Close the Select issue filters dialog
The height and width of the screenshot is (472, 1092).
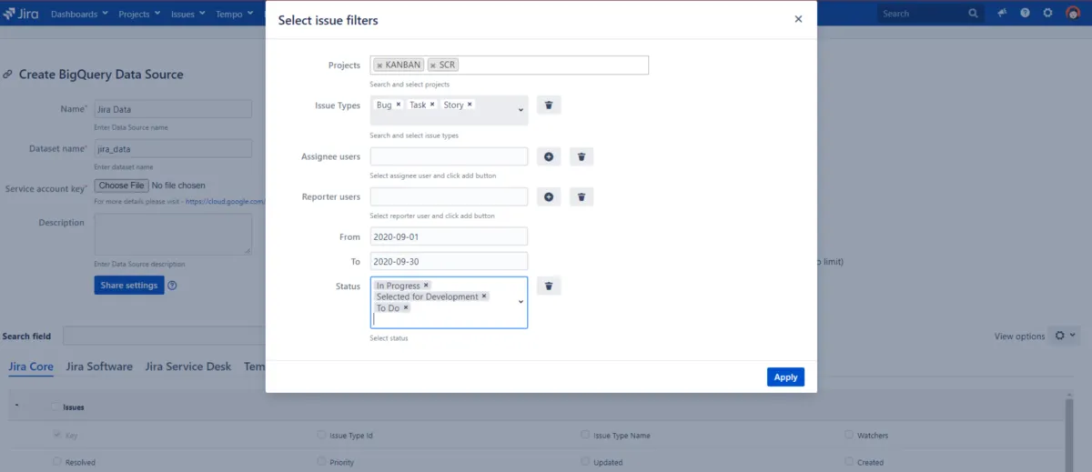[x=798, y=19]
